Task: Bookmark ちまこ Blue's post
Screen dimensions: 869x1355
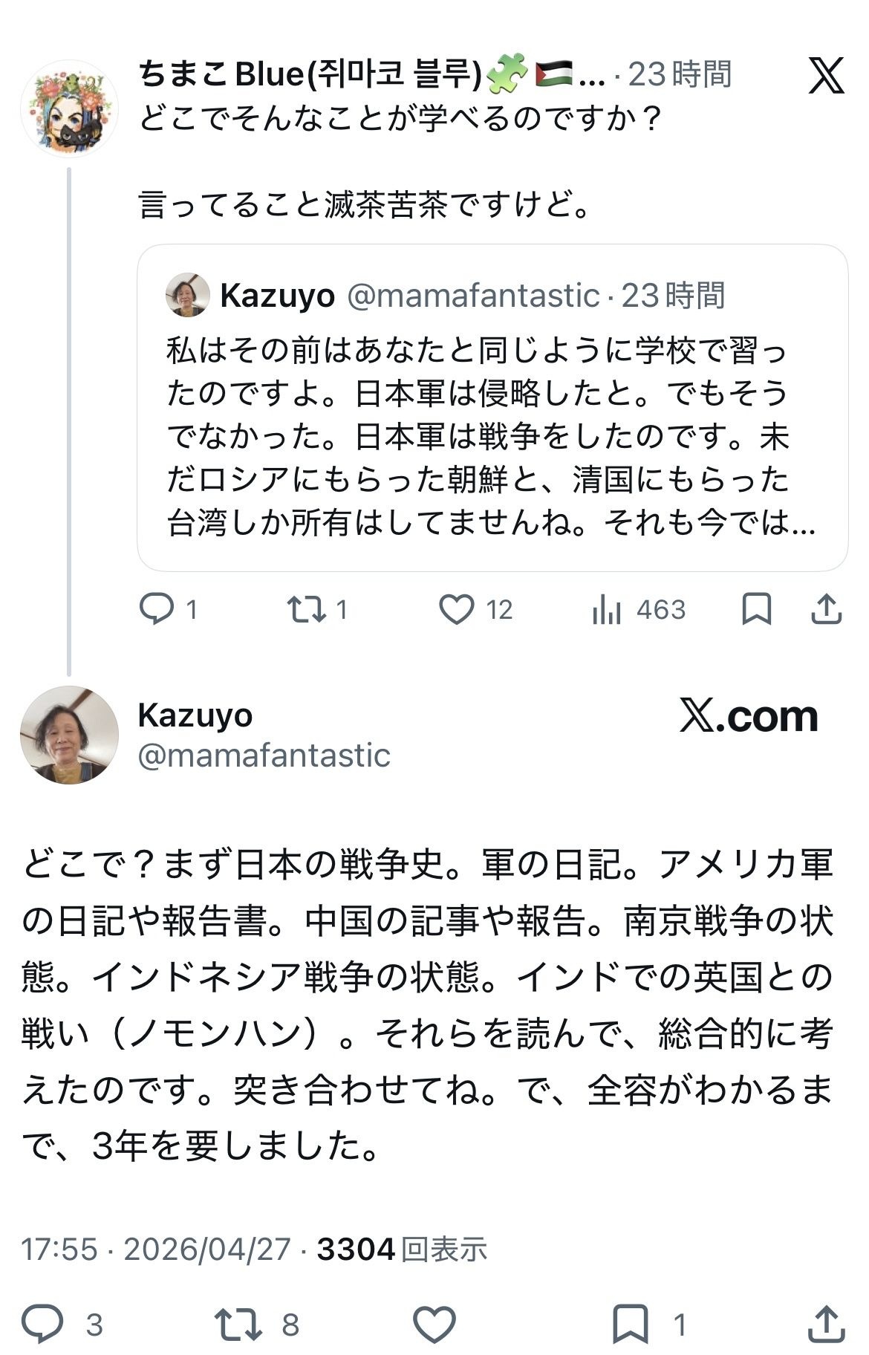Action: 756,610
